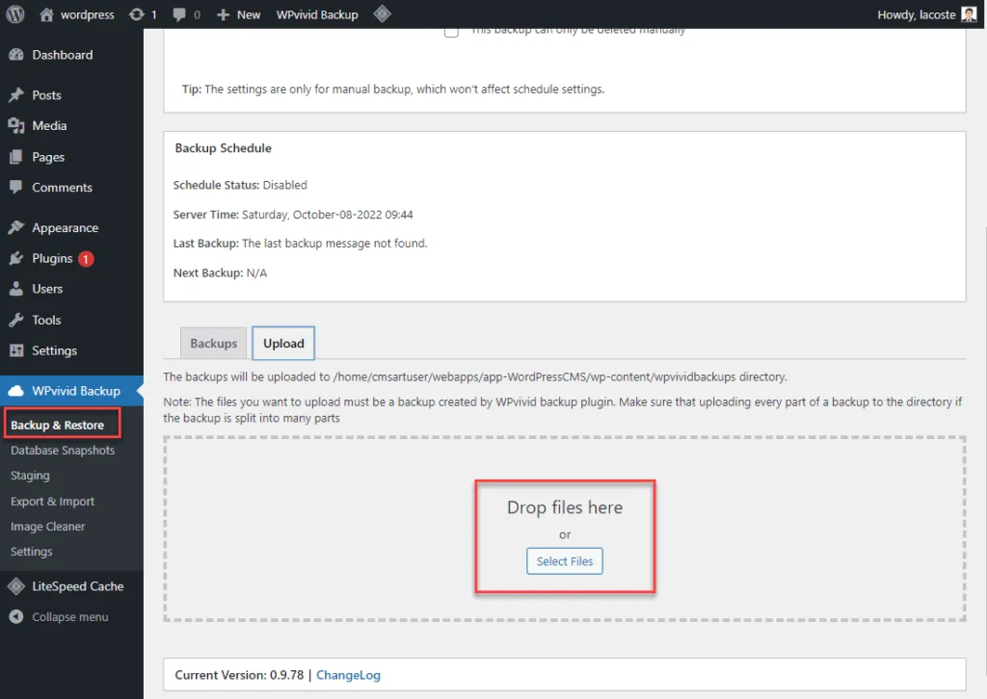Click Last Backup message text
This screenshot has height=699, width=987.
pos(334,244)
